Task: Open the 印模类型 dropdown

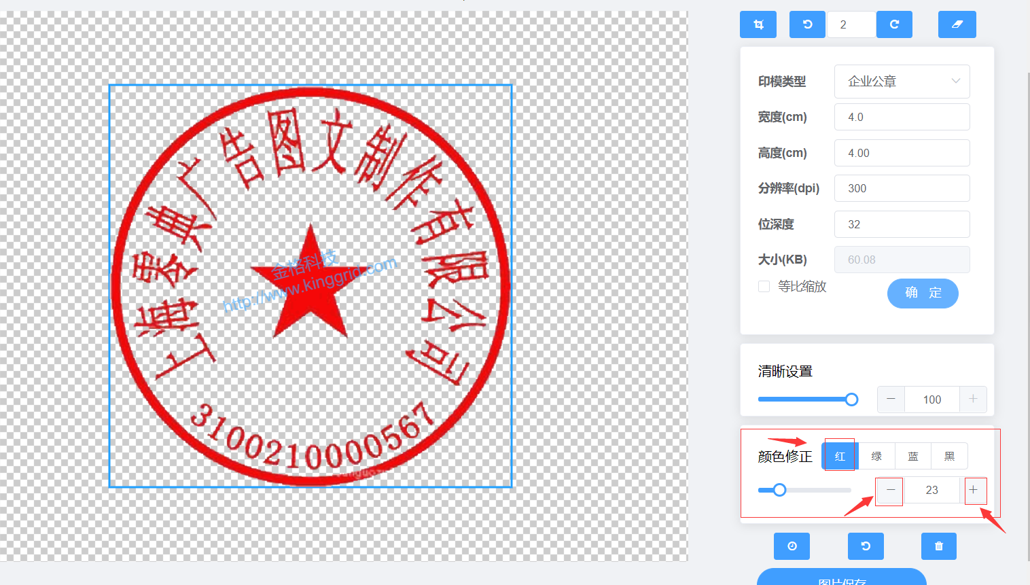Action: (902, 82)
